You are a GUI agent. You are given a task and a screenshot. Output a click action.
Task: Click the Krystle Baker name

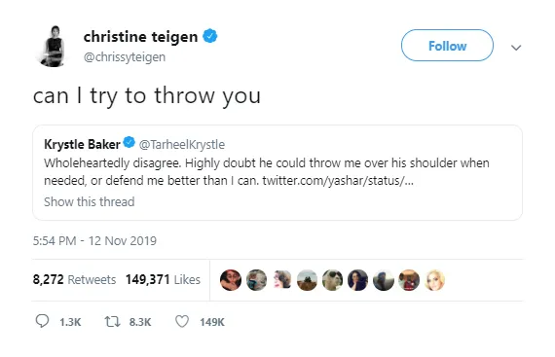coord(82,144)
